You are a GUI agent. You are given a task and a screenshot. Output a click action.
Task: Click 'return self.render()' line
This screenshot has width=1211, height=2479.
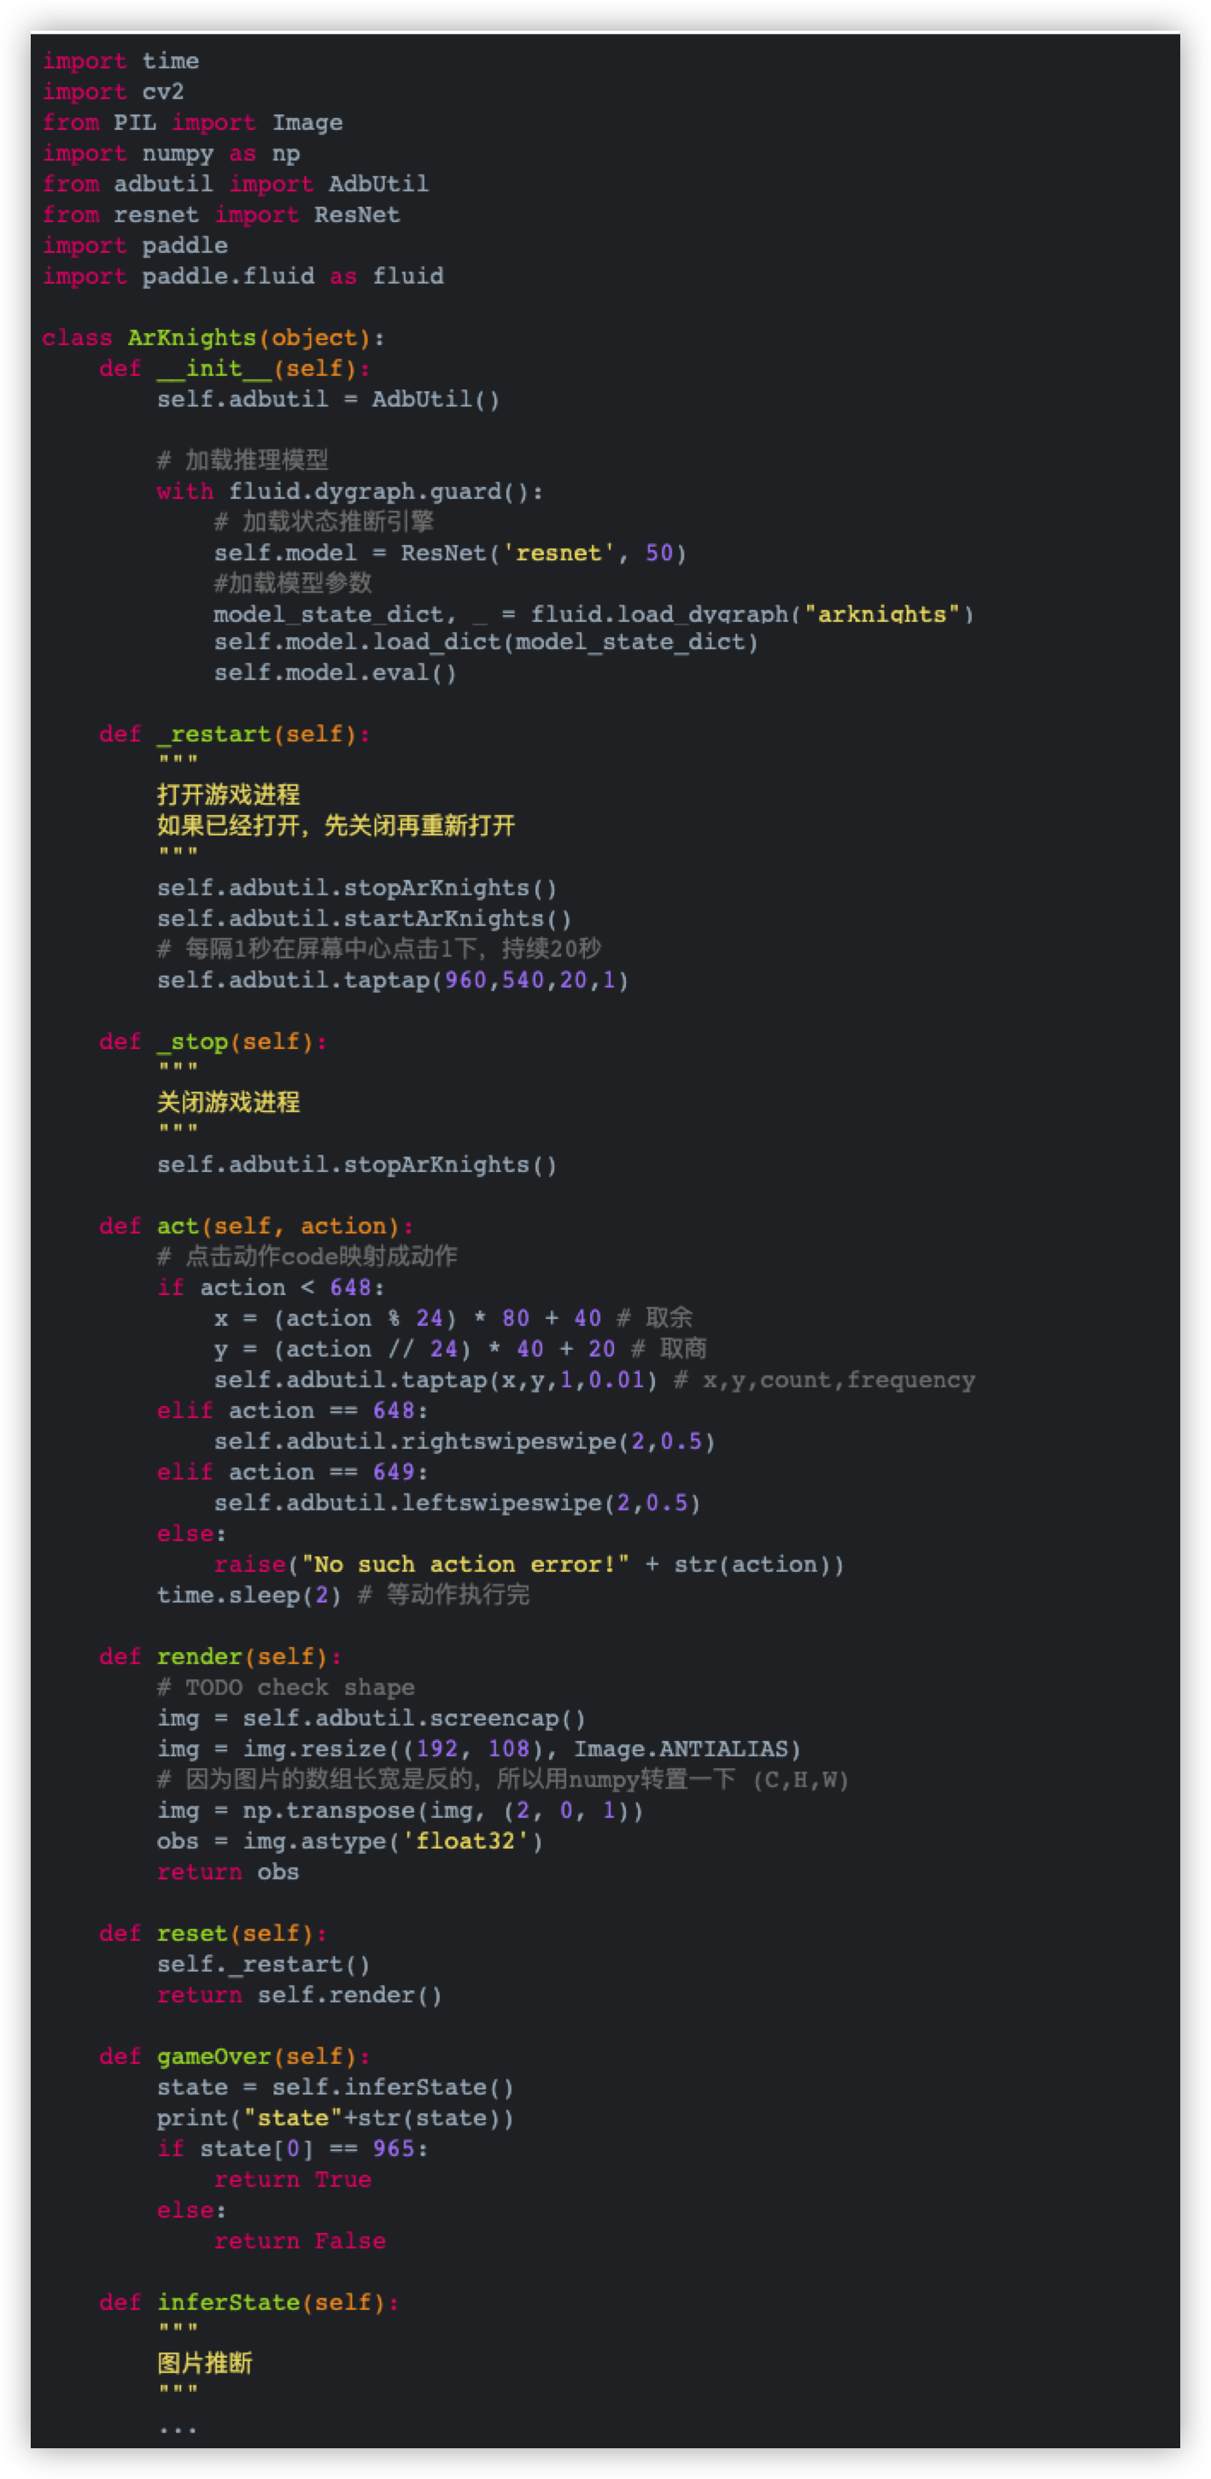(x=299, y=1997)
